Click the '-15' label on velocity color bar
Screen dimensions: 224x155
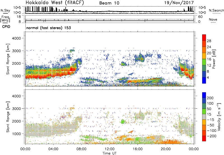[x=211, y=120]
